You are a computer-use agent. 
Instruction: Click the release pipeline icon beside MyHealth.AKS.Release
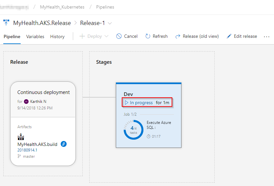click(x=6, y=23)
